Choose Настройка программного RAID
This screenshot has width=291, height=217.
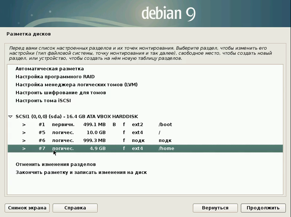tap(55, 76)
